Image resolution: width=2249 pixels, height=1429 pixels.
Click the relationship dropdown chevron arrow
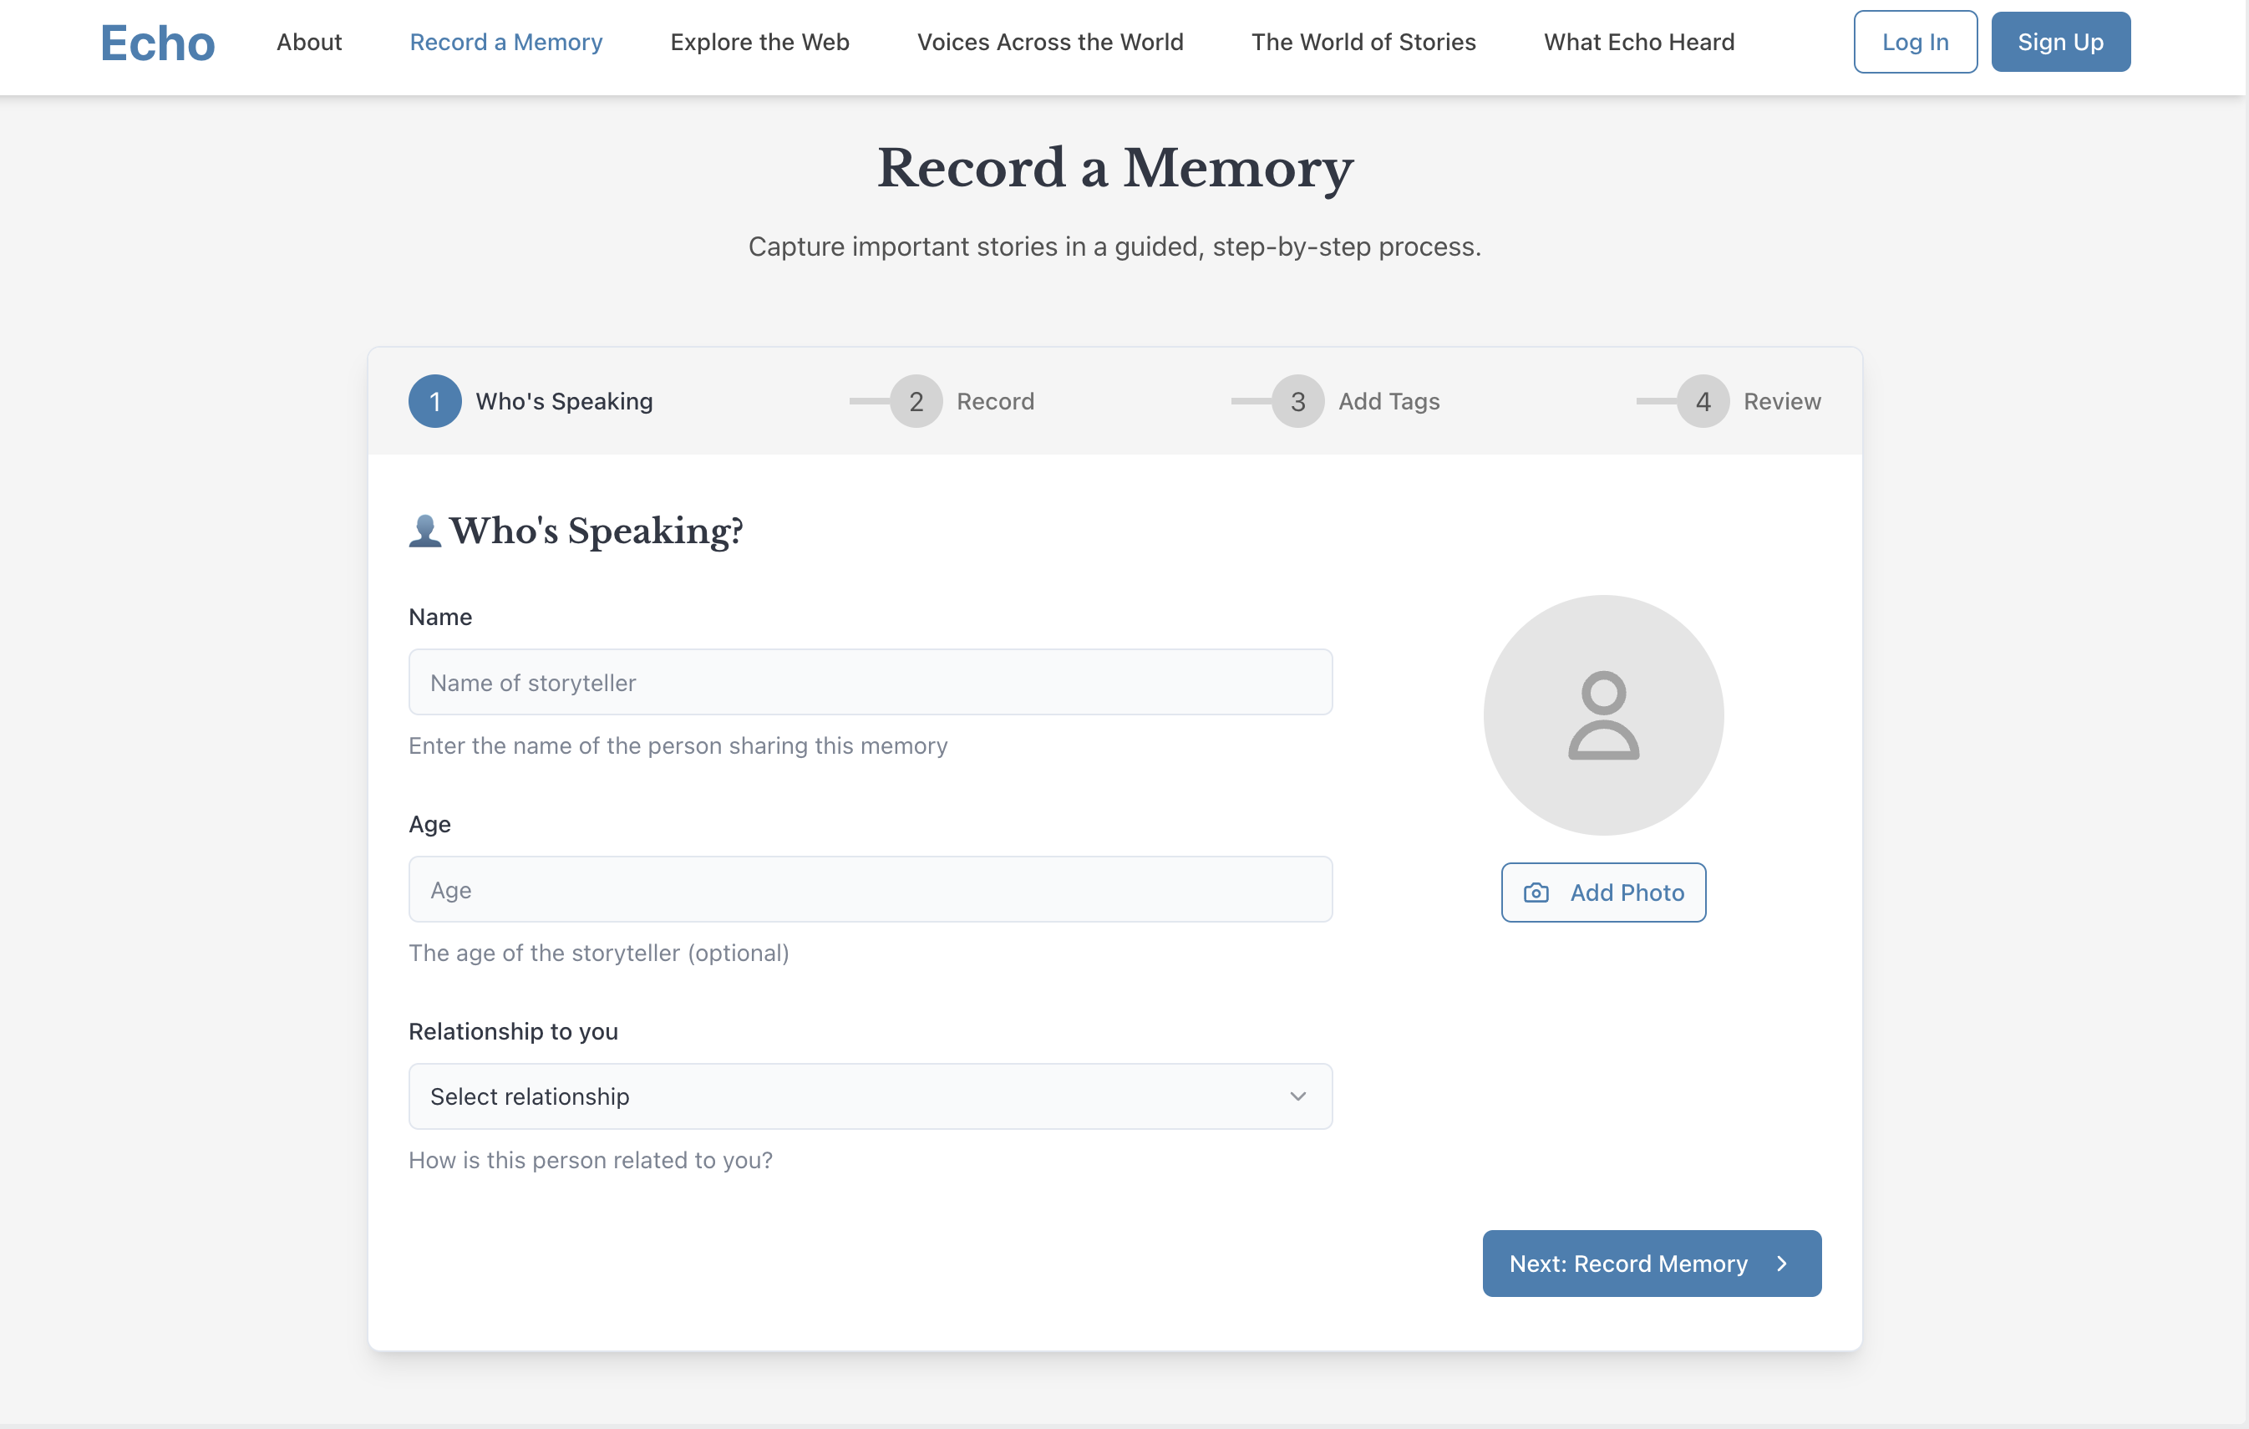[1297, 1096]
